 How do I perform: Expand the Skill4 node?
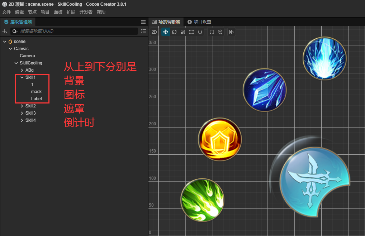[x=22, y=120]
